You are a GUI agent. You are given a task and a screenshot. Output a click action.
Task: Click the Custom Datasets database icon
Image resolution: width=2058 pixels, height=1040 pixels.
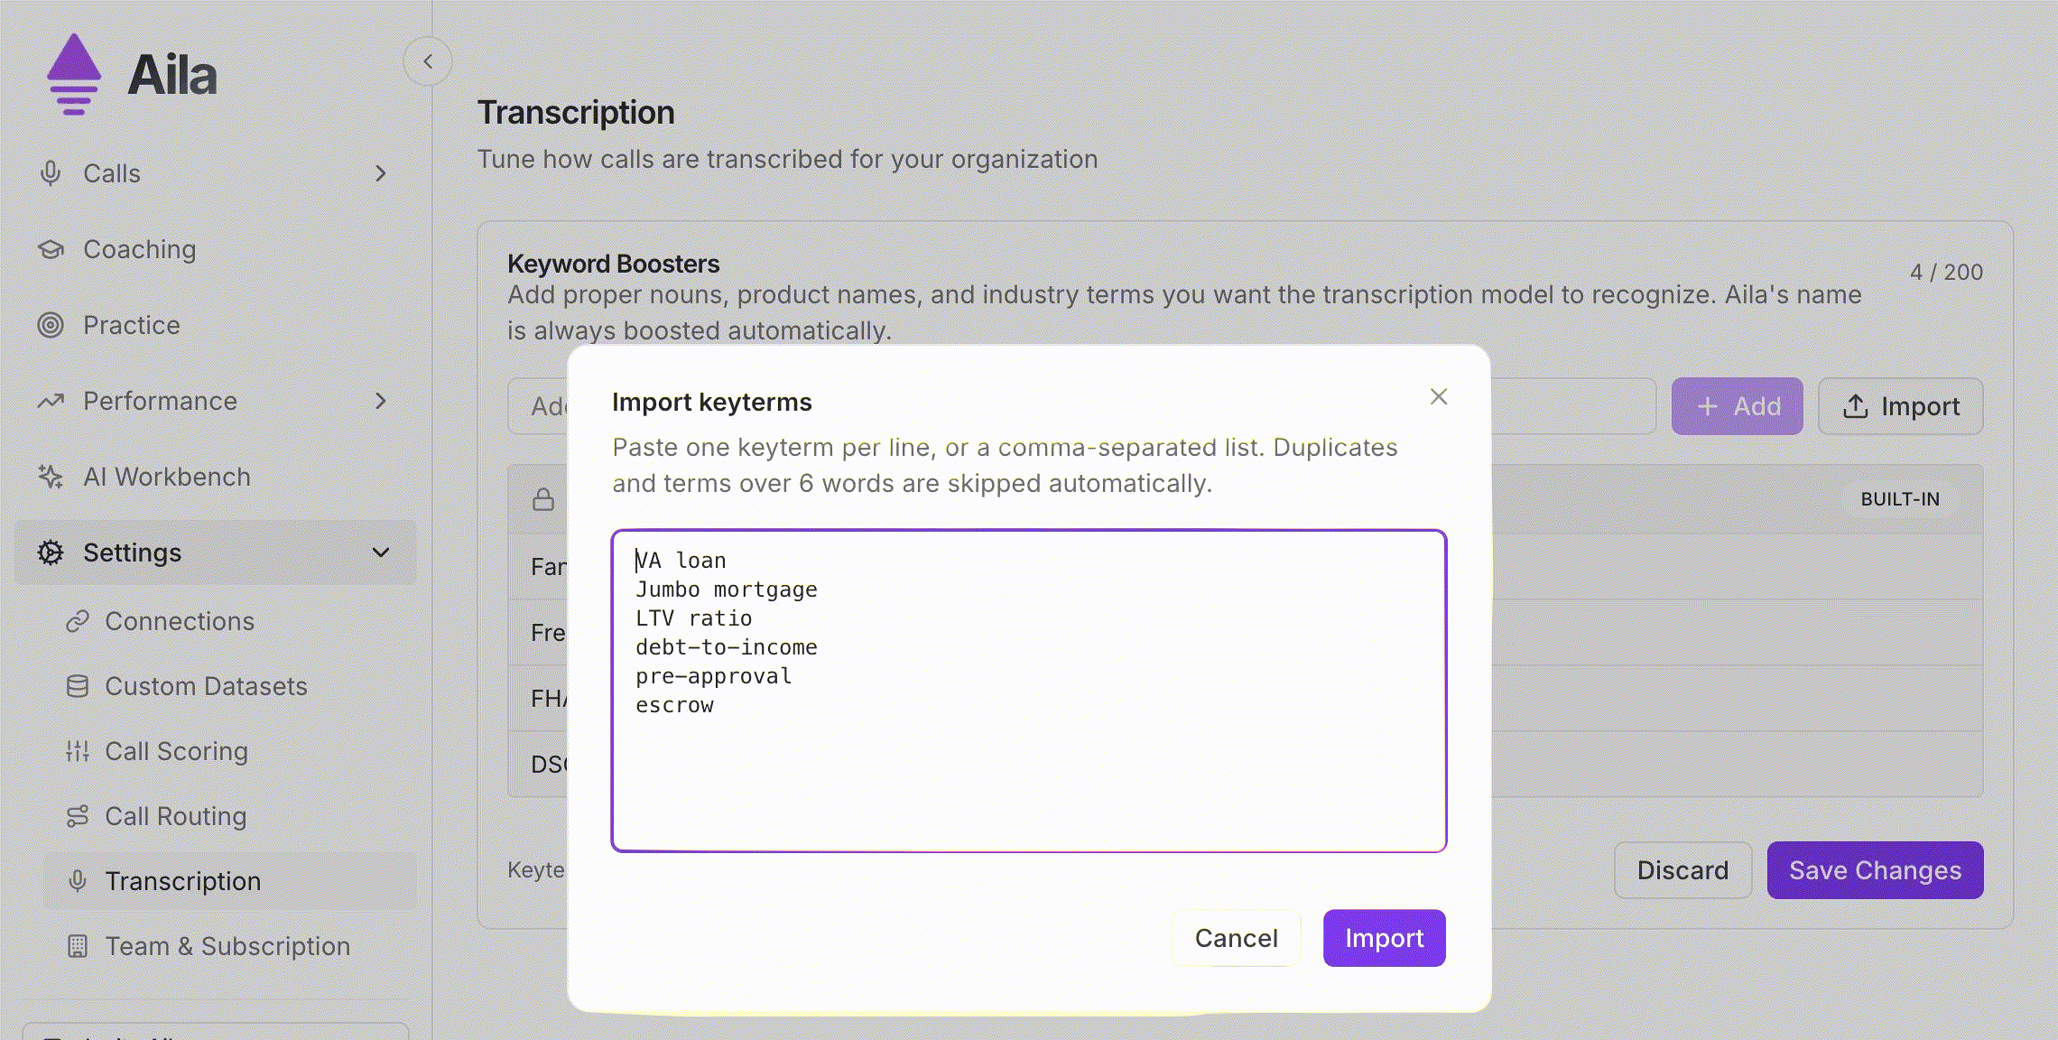(78, 686)
